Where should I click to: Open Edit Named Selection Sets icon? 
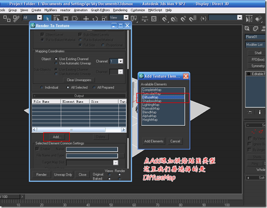coord(203,18)
